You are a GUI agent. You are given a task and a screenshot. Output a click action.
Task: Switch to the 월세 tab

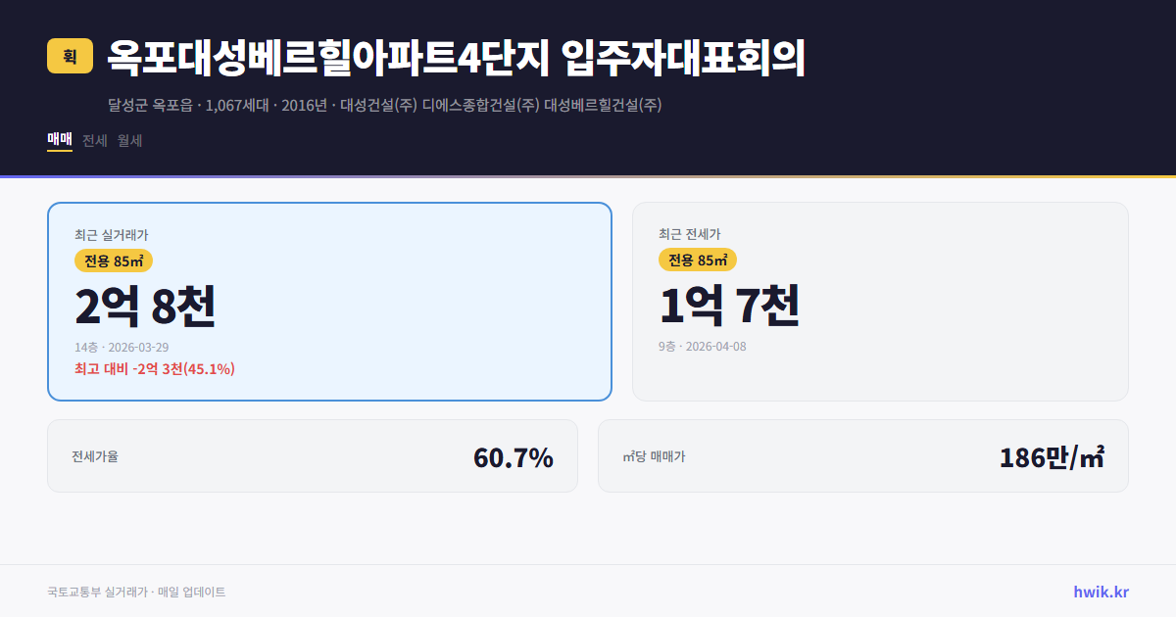tap(130, 141)
